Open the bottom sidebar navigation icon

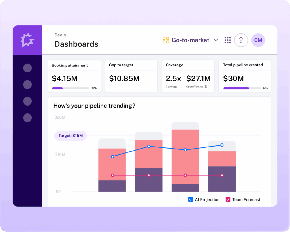click(27, 118)
